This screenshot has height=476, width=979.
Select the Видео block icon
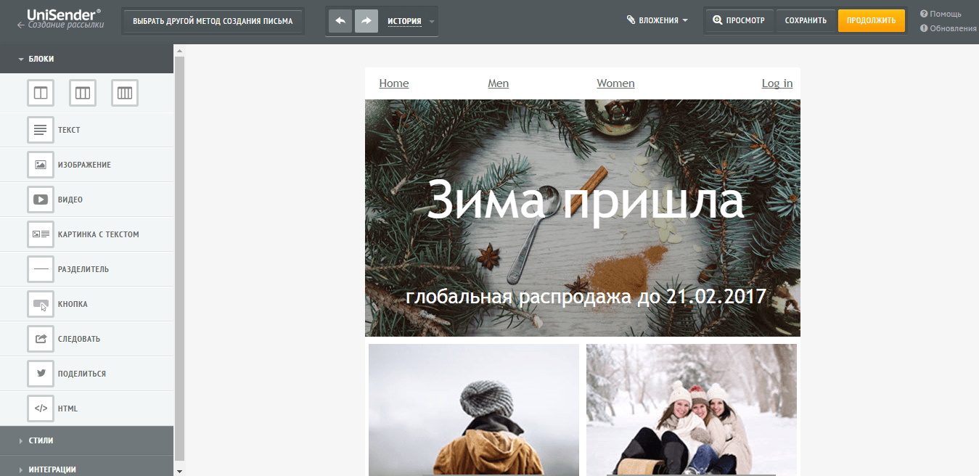[41, 200]
